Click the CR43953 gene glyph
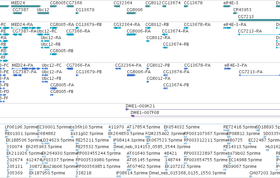 pyautogui.click(x=235, y=13)
